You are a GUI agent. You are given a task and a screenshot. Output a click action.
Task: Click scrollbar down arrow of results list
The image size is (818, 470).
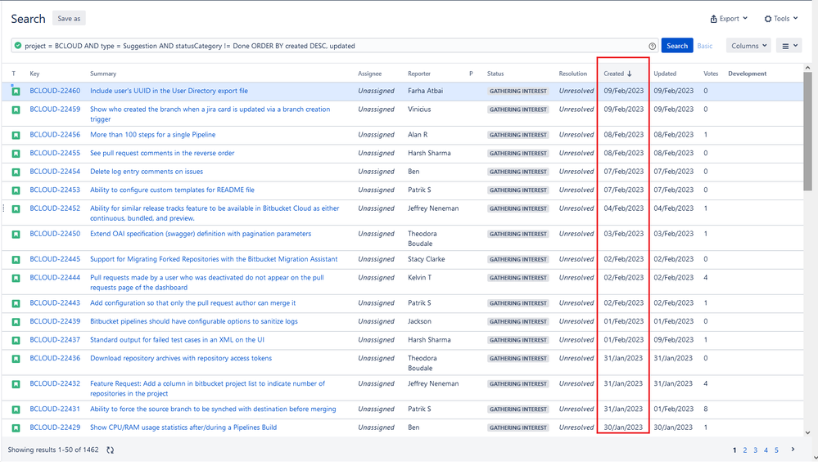[807, 432]
